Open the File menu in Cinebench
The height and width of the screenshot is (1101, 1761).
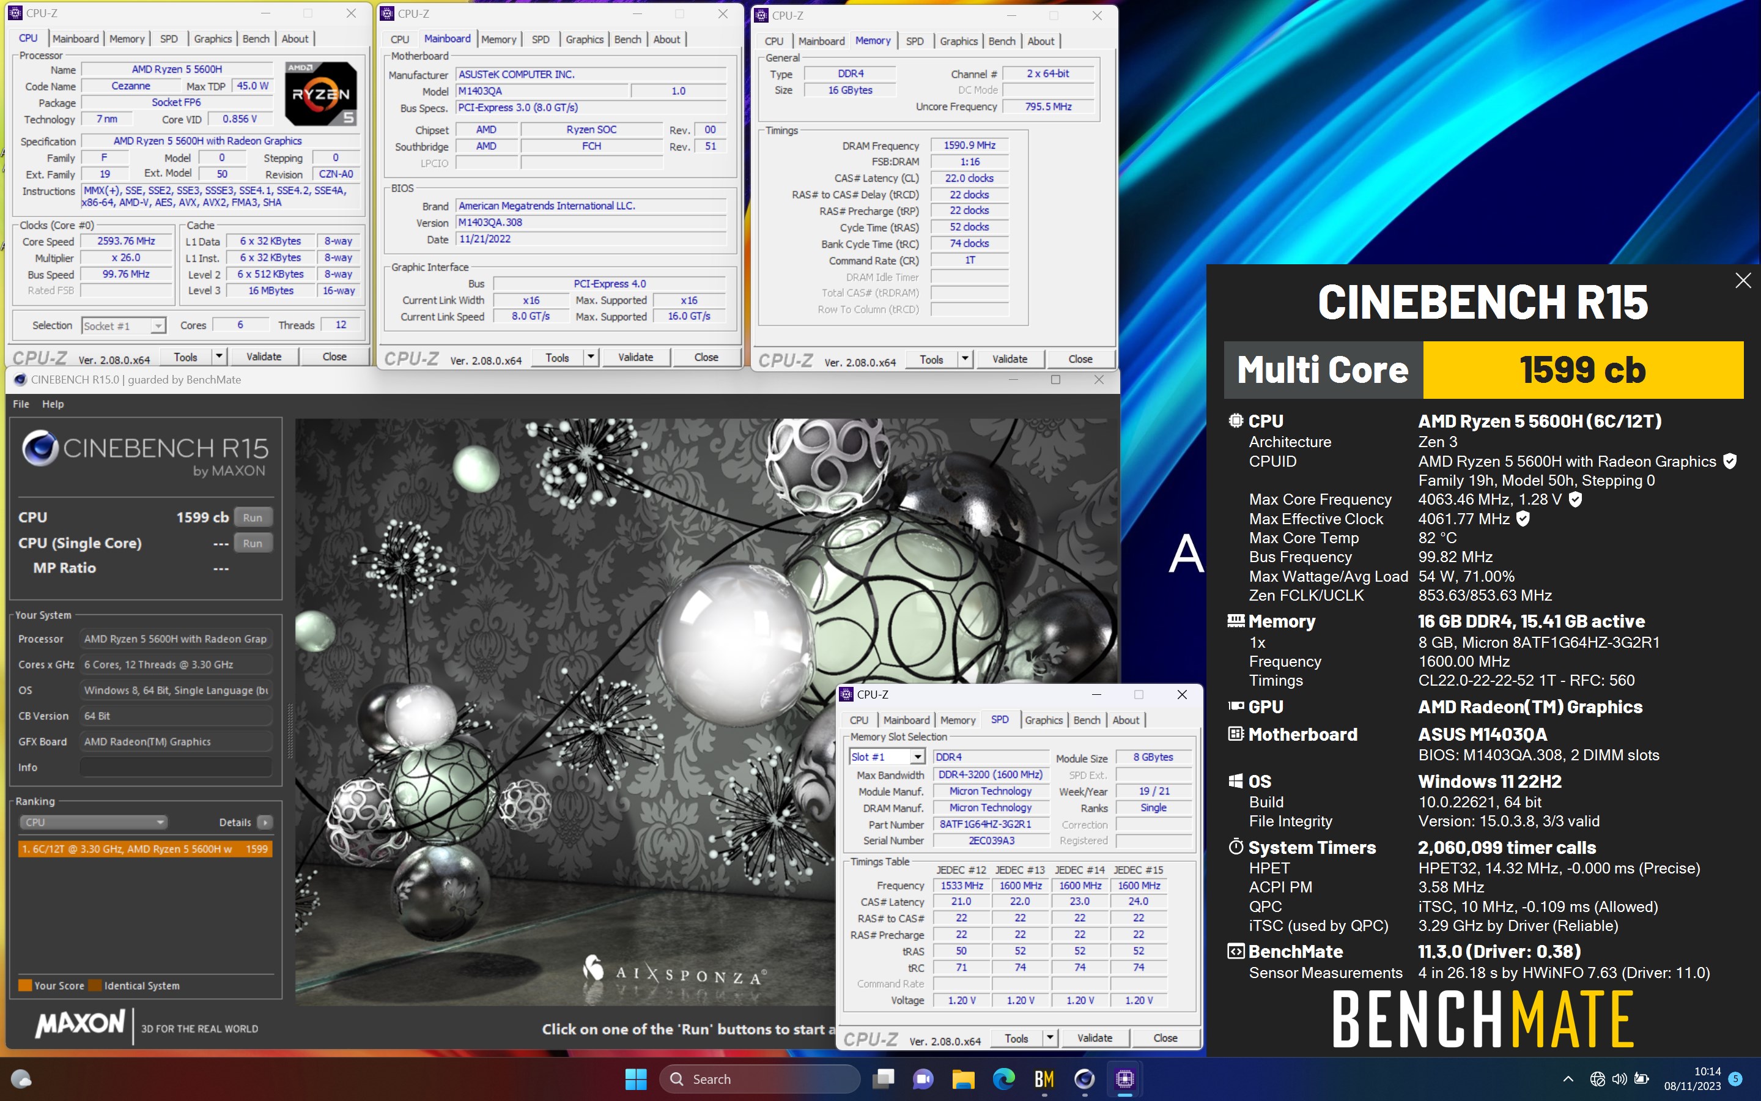pyautogui.click(x=21, y=404)
